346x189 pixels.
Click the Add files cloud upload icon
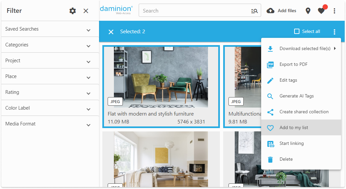pos(270,11)
